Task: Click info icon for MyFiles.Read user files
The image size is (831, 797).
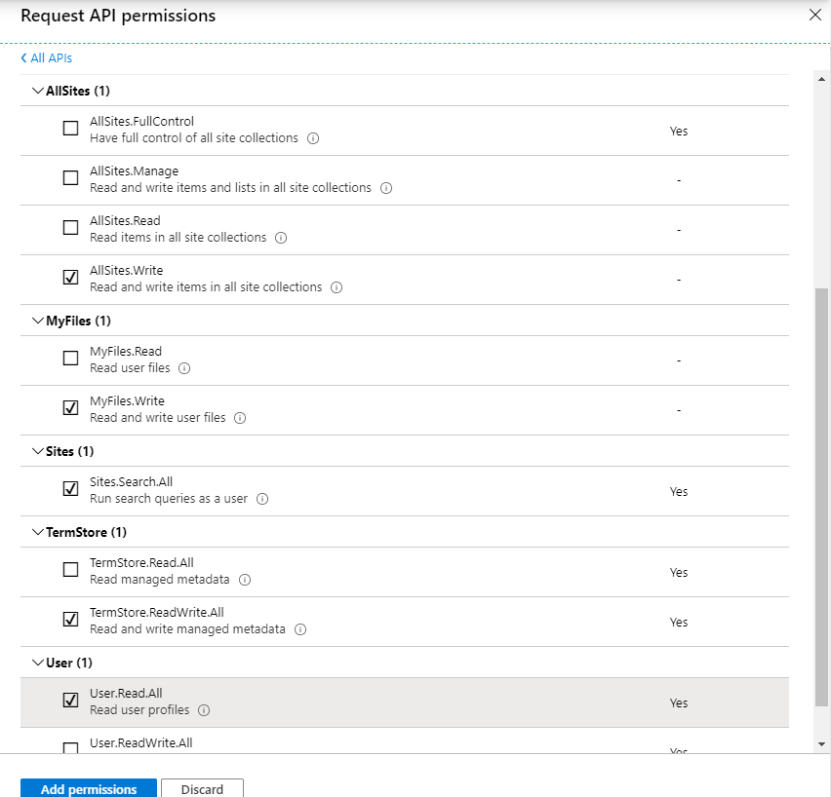Action: click(184, 368)
